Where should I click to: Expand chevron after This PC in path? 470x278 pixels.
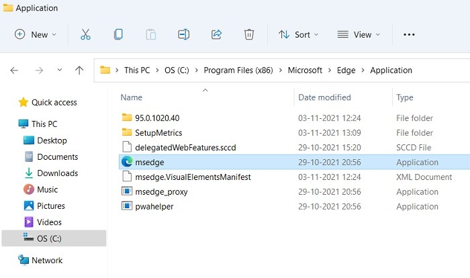pos(157,71)
